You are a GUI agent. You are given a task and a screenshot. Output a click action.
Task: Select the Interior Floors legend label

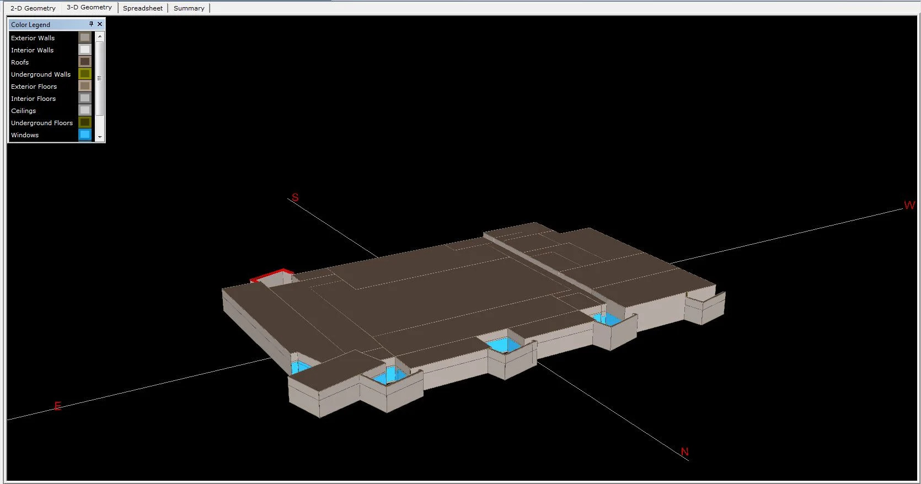pyautogui.click(x=34, y=99)
